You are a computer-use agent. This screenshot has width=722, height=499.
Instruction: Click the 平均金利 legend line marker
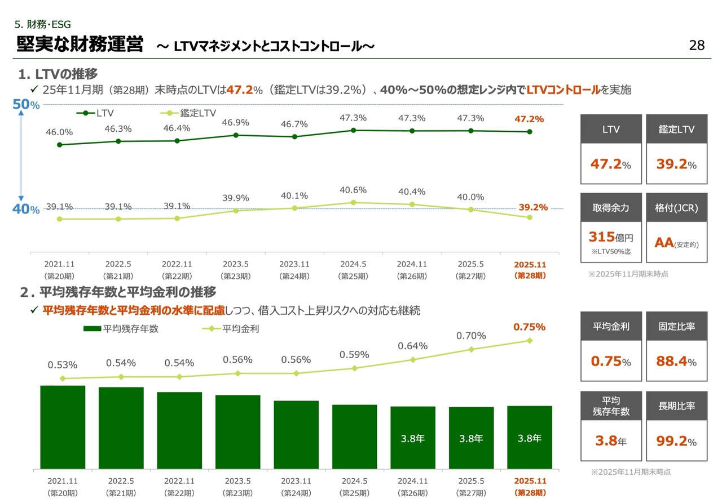click(x=211, y=329)
